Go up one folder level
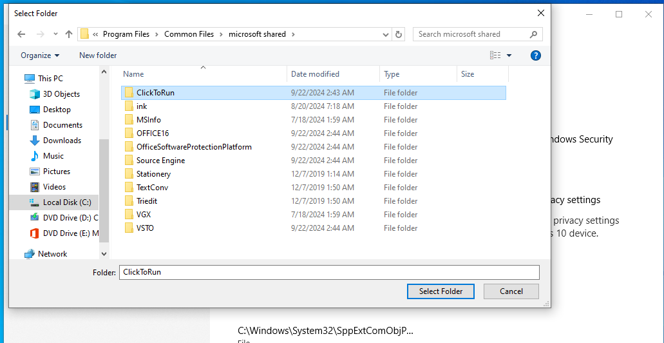Image resolution: width=664 pixels, height=343 pixels. 69,34
